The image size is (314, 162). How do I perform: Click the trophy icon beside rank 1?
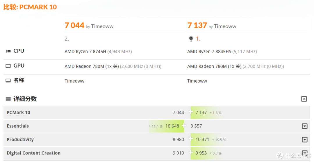pyautogui.click(x=191, y=39)
